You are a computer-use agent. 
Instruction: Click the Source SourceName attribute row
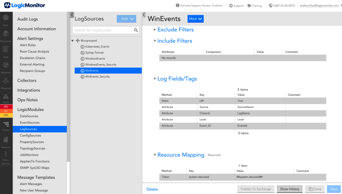242,107
